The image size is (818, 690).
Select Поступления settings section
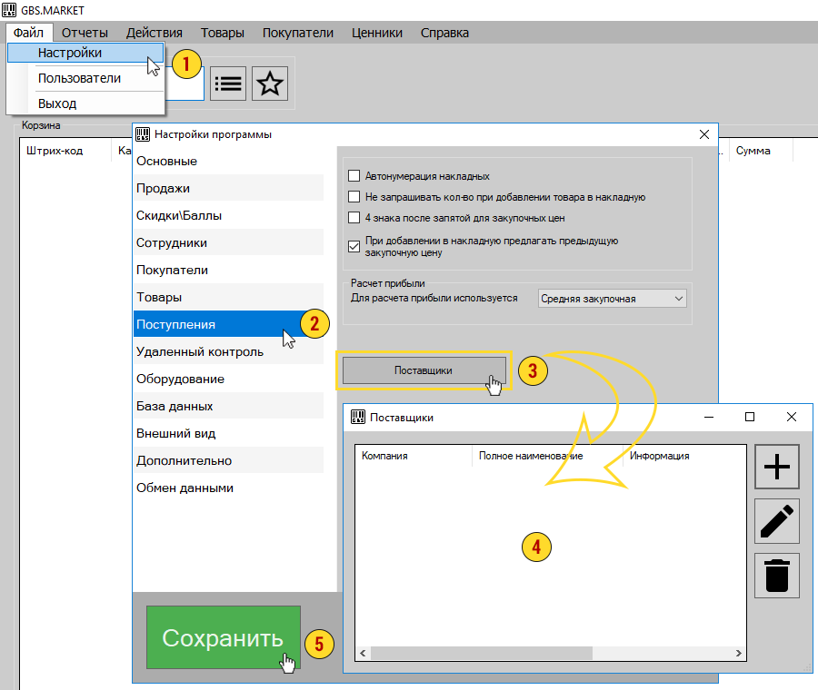pos(228,324)
